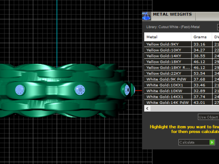Click the 33.16 grams cell
219x164 pixels.
point(202,44)
